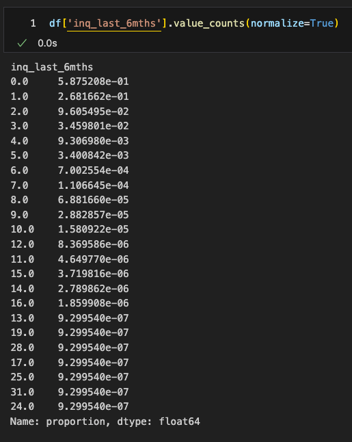The image size is (352, 442).
Task: Click the output row with index 31.0
Action: coord(70,392)
